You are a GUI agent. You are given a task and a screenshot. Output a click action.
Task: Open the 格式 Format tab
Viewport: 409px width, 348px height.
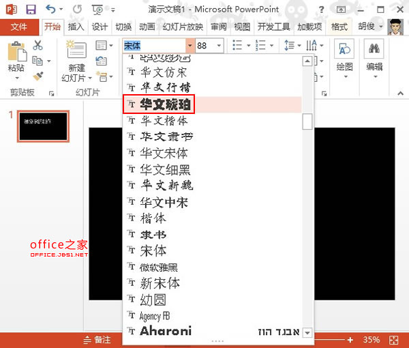tap(339, 27)
